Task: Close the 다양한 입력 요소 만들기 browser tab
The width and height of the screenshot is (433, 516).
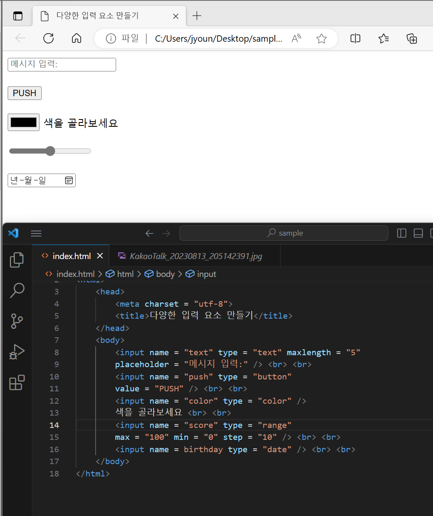Action: 176,16
